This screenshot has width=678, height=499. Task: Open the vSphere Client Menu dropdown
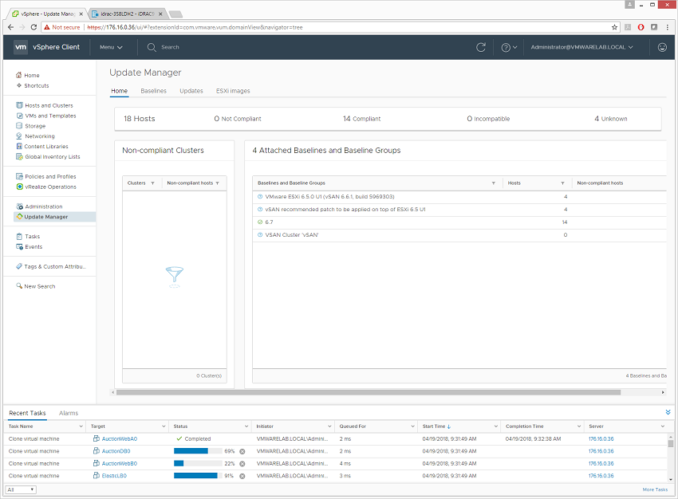click(x=111, y=47)
